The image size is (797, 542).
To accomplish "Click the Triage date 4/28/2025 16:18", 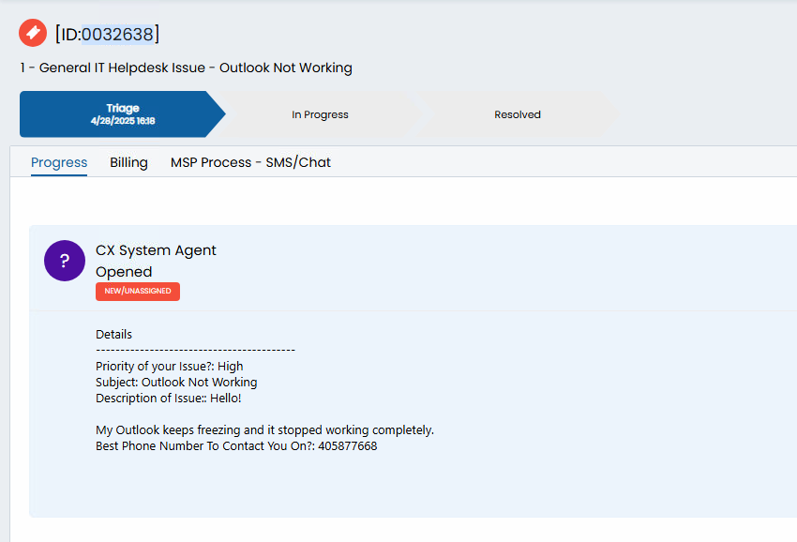I will [123, 121].
